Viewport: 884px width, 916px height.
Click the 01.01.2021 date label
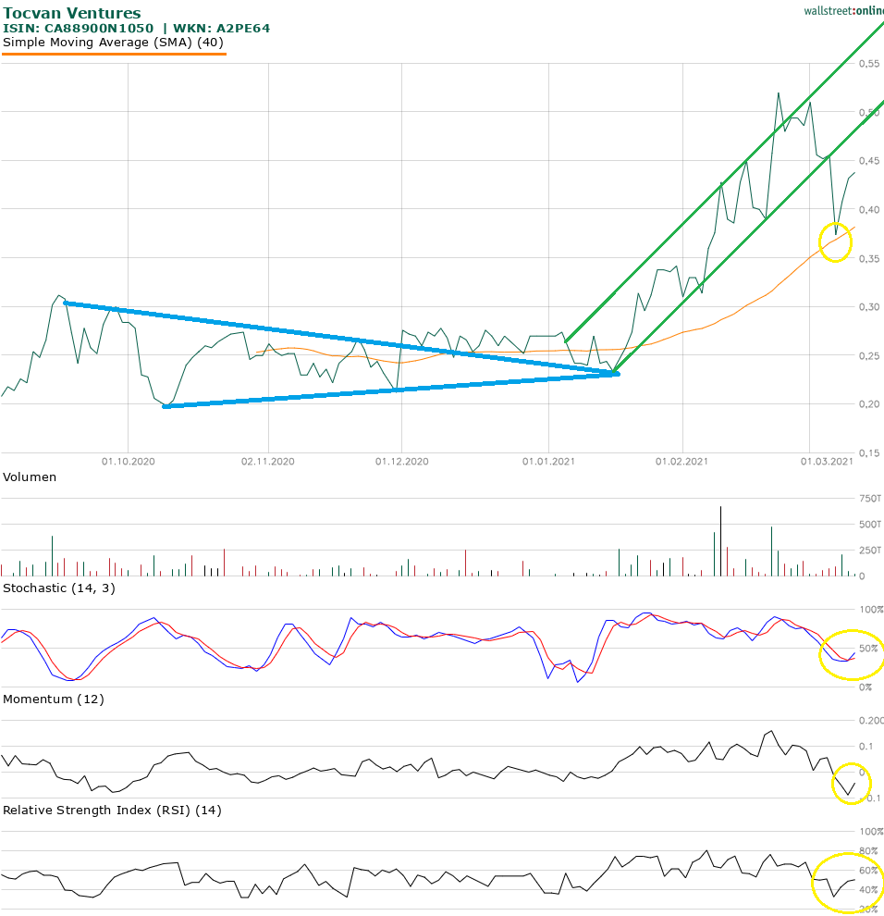[x=549, y=462]
